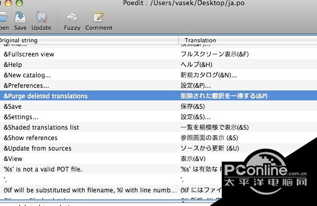Select the &Shaded translations list row
The width and height of the screenshot is (317, 206).
point(158,128)
